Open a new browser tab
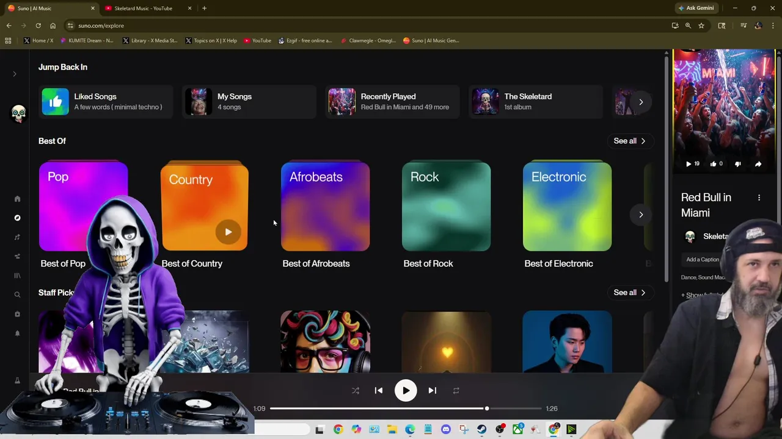Image resolution: width=782 pixels, height=439 pixels. pos(204,8)
